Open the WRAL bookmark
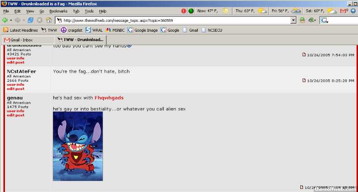The image size is (358, 192). tap(94, 30)
